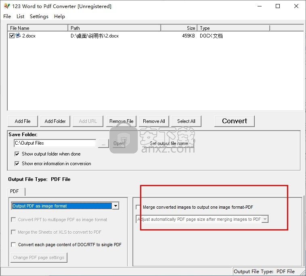Screen dimensions: 306x276
Task: Uncheck the 2.docx file checkbox
Action: click(x=12, y=35)
